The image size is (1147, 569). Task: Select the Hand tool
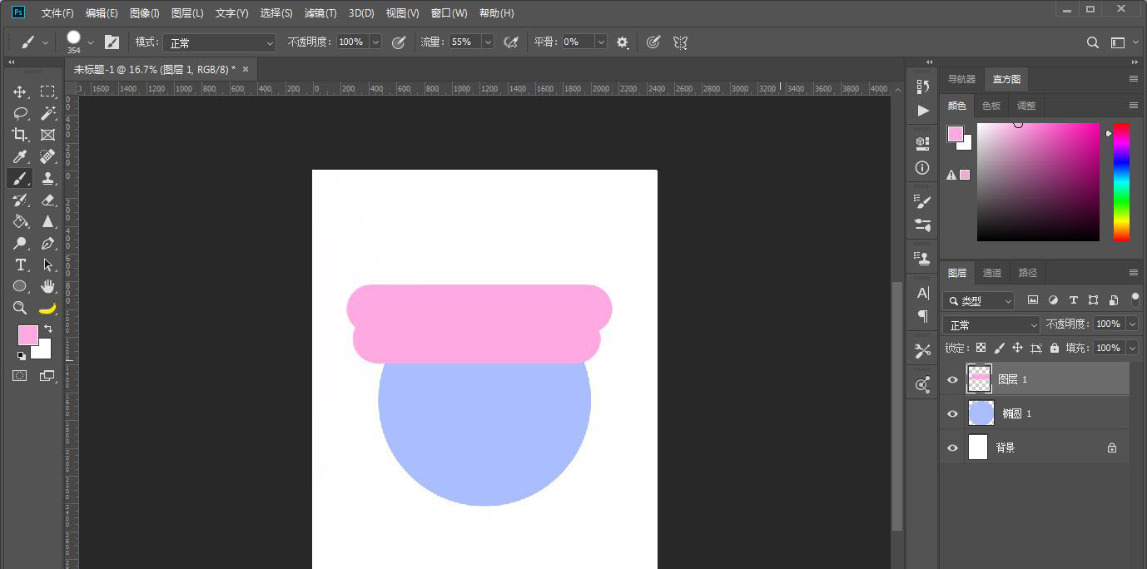(x=47, y=286)
